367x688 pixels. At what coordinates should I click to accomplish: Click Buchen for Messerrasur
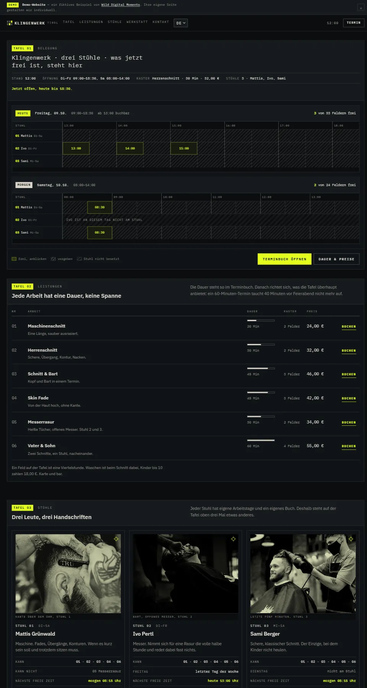coord(349,423)
